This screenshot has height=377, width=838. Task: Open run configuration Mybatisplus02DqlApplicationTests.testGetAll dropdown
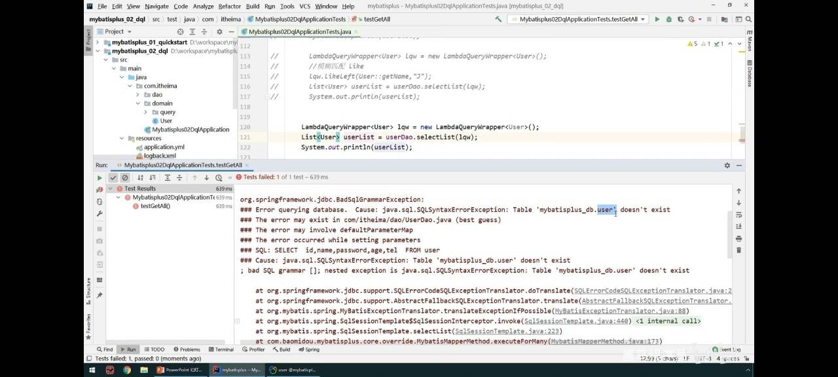coord(579,19)
